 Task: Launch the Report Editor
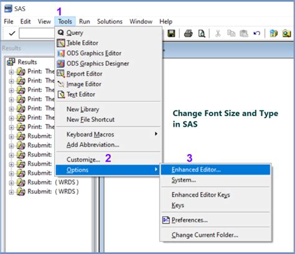108,74
